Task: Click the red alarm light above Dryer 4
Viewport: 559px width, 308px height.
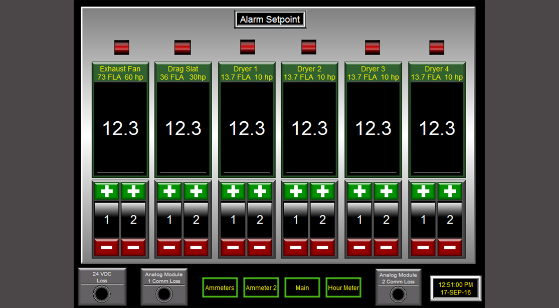Action: click(x=437, y=48)
